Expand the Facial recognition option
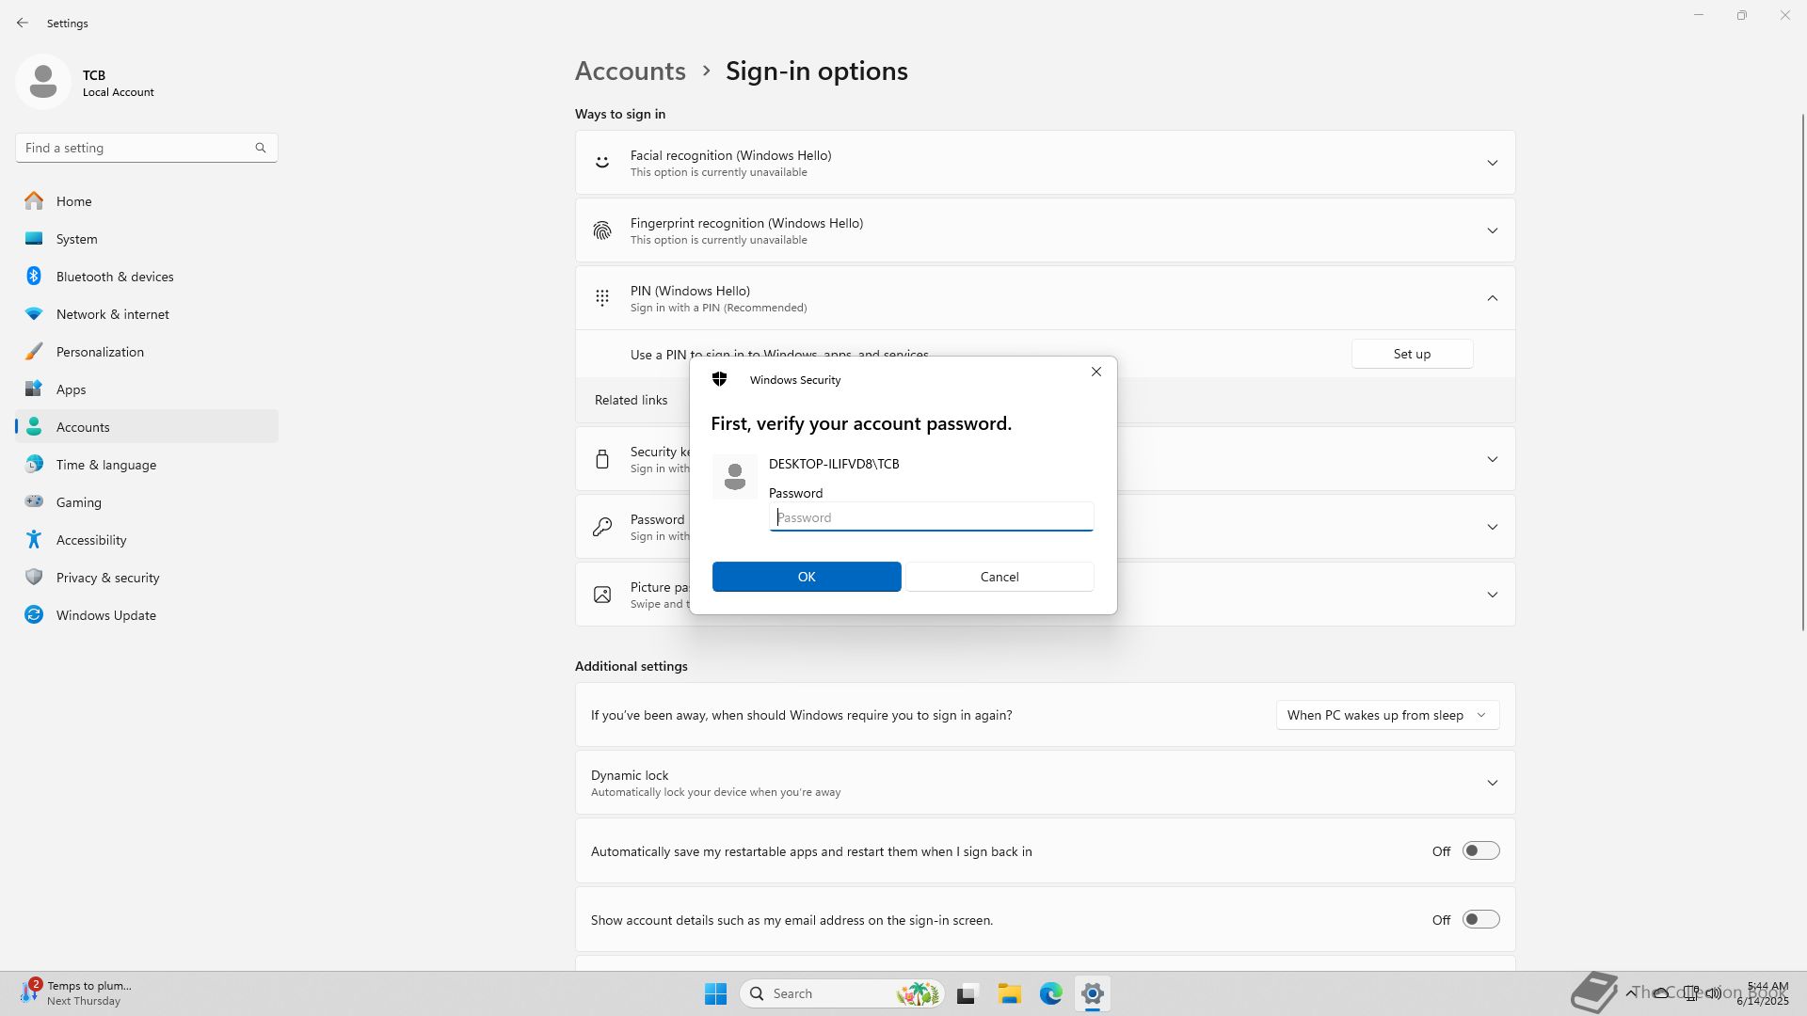1807x1016 pixels. click(1492, 163)
